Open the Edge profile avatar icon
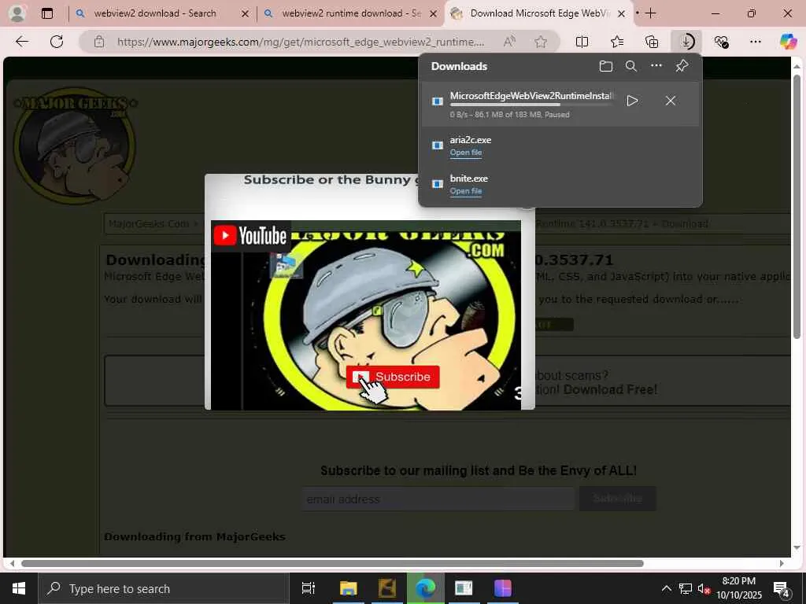The image size is (806, 604). (17, 13)
